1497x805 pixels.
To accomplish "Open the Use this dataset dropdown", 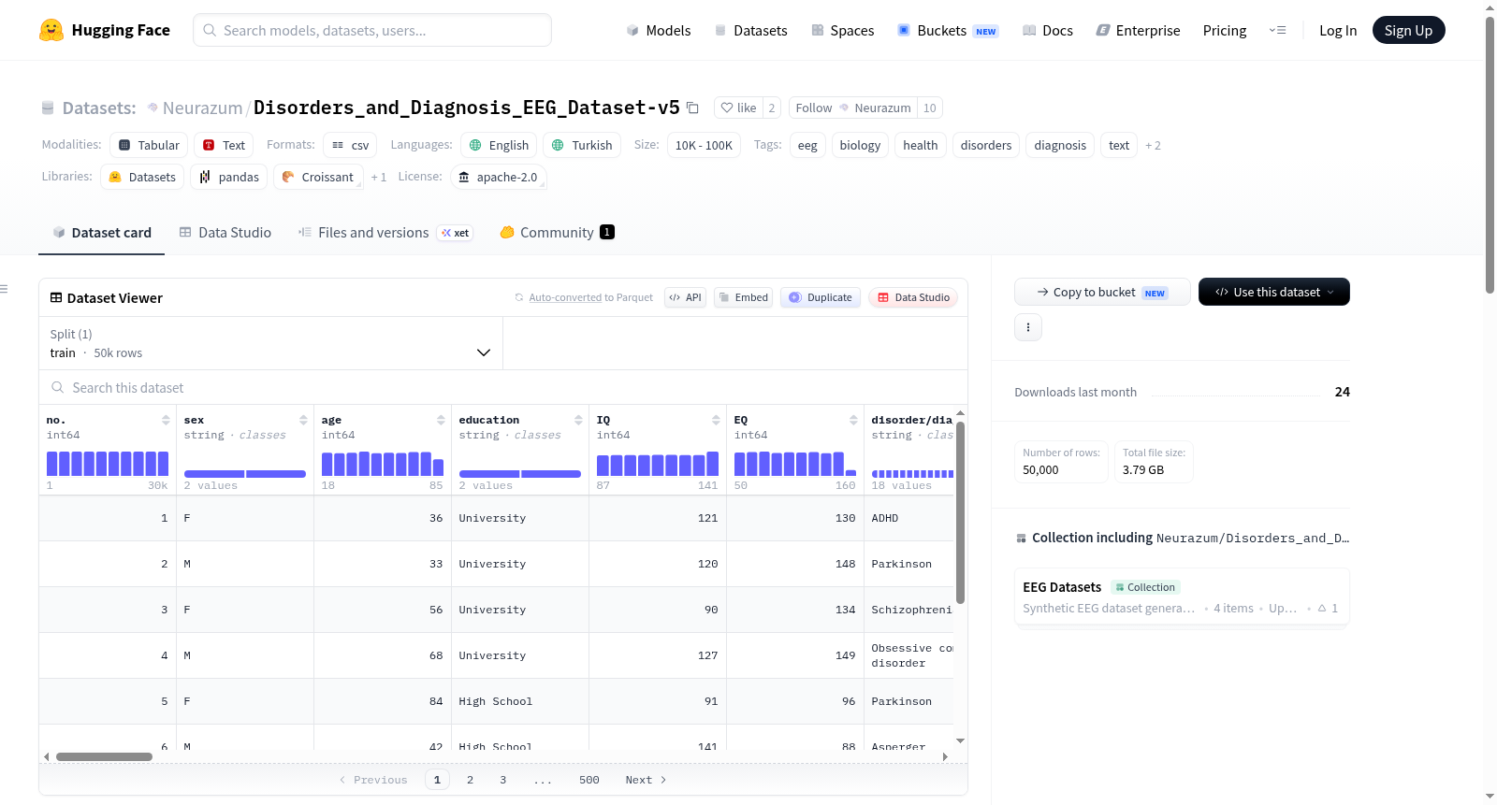I will [x=1274, y=292].
